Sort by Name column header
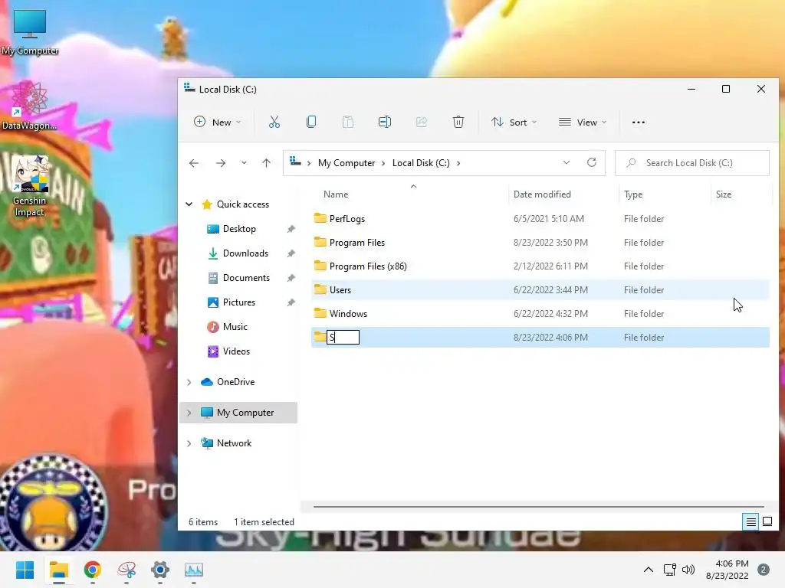 (336, 194)
